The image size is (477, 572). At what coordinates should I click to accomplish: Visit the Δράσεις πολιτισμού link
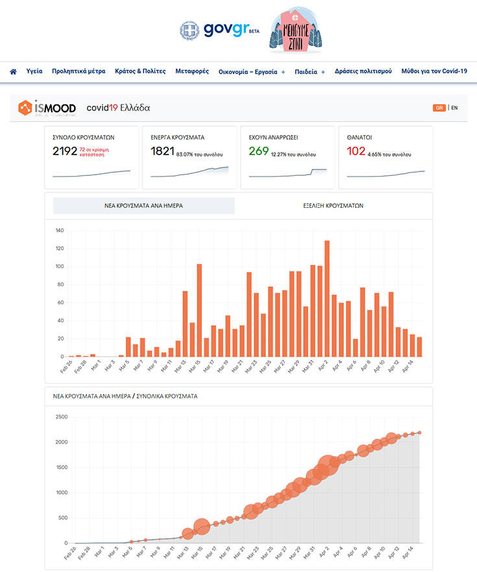pyautogui.click(x=363, y=71)
